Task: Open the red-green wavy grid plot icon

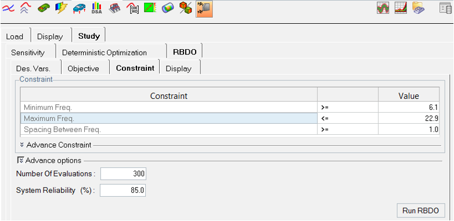Action: (383, 8)
